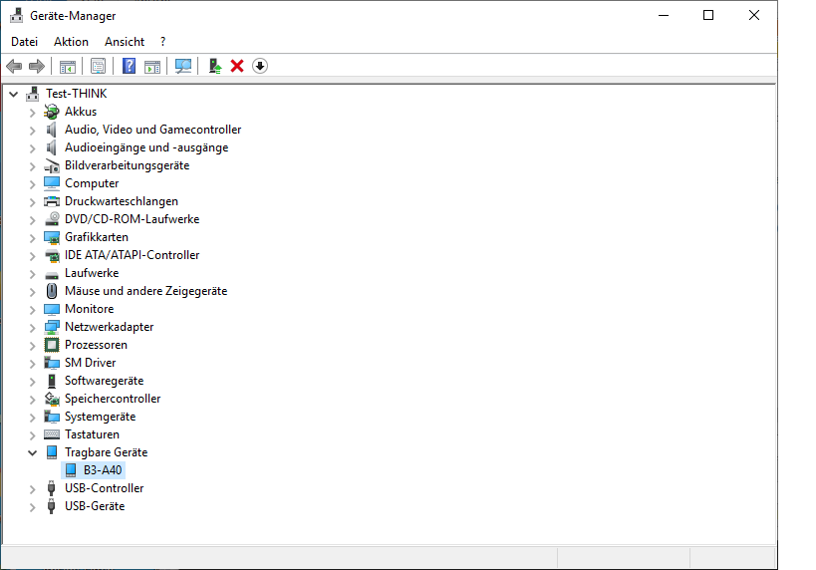The width and height of the screenshot is (816, 570).
Task: Click the Mäuse und andere Zeigegeräte mouse icon
Action: point(52,291)
